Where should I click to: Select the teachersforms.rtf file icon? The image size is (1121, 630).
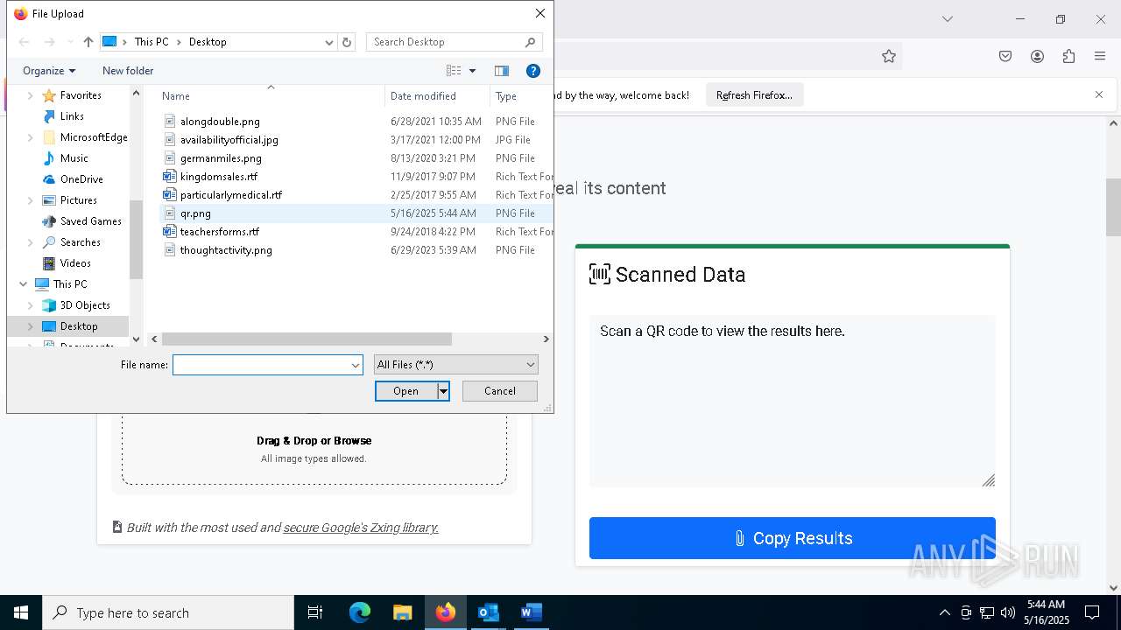click(x=170, y=232)
